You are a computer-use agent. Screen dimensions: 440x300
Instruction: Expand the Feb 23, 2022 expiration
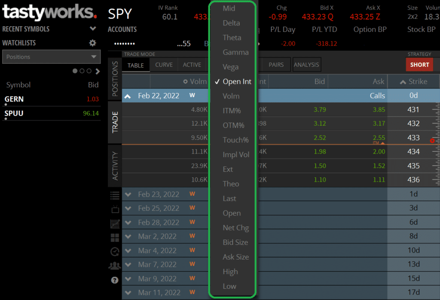128,194
